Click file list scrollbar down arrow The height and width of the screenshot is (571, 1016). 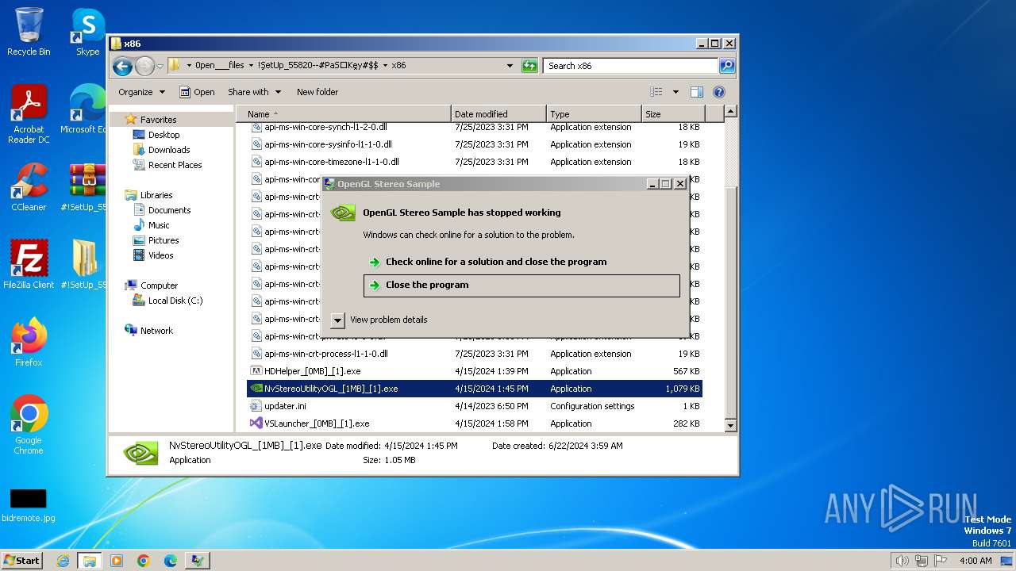pos(731,426)
